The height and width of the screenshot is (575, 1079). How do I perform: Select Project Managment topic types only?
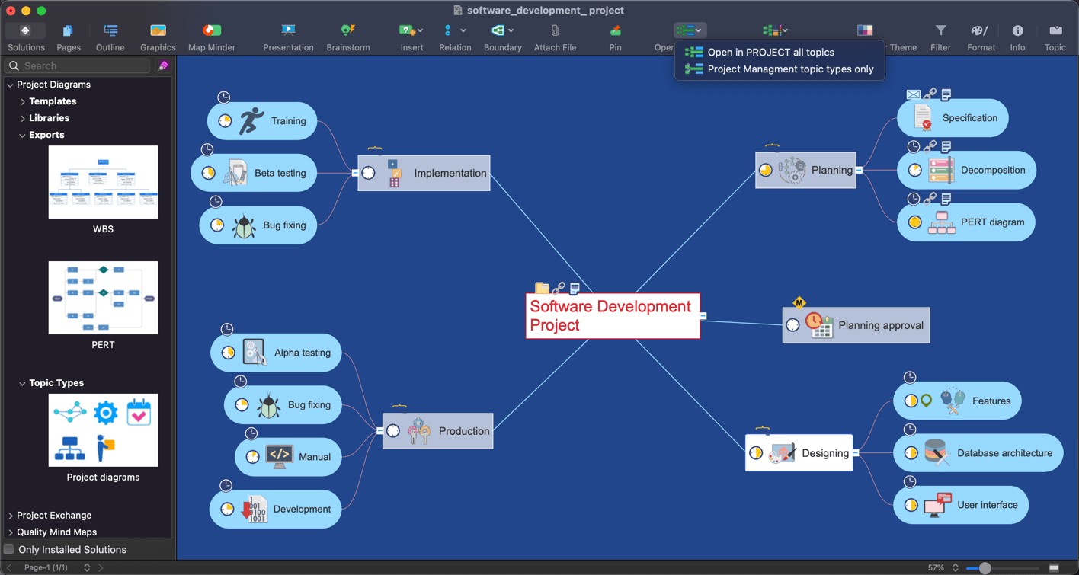click(x=790, y=69)
